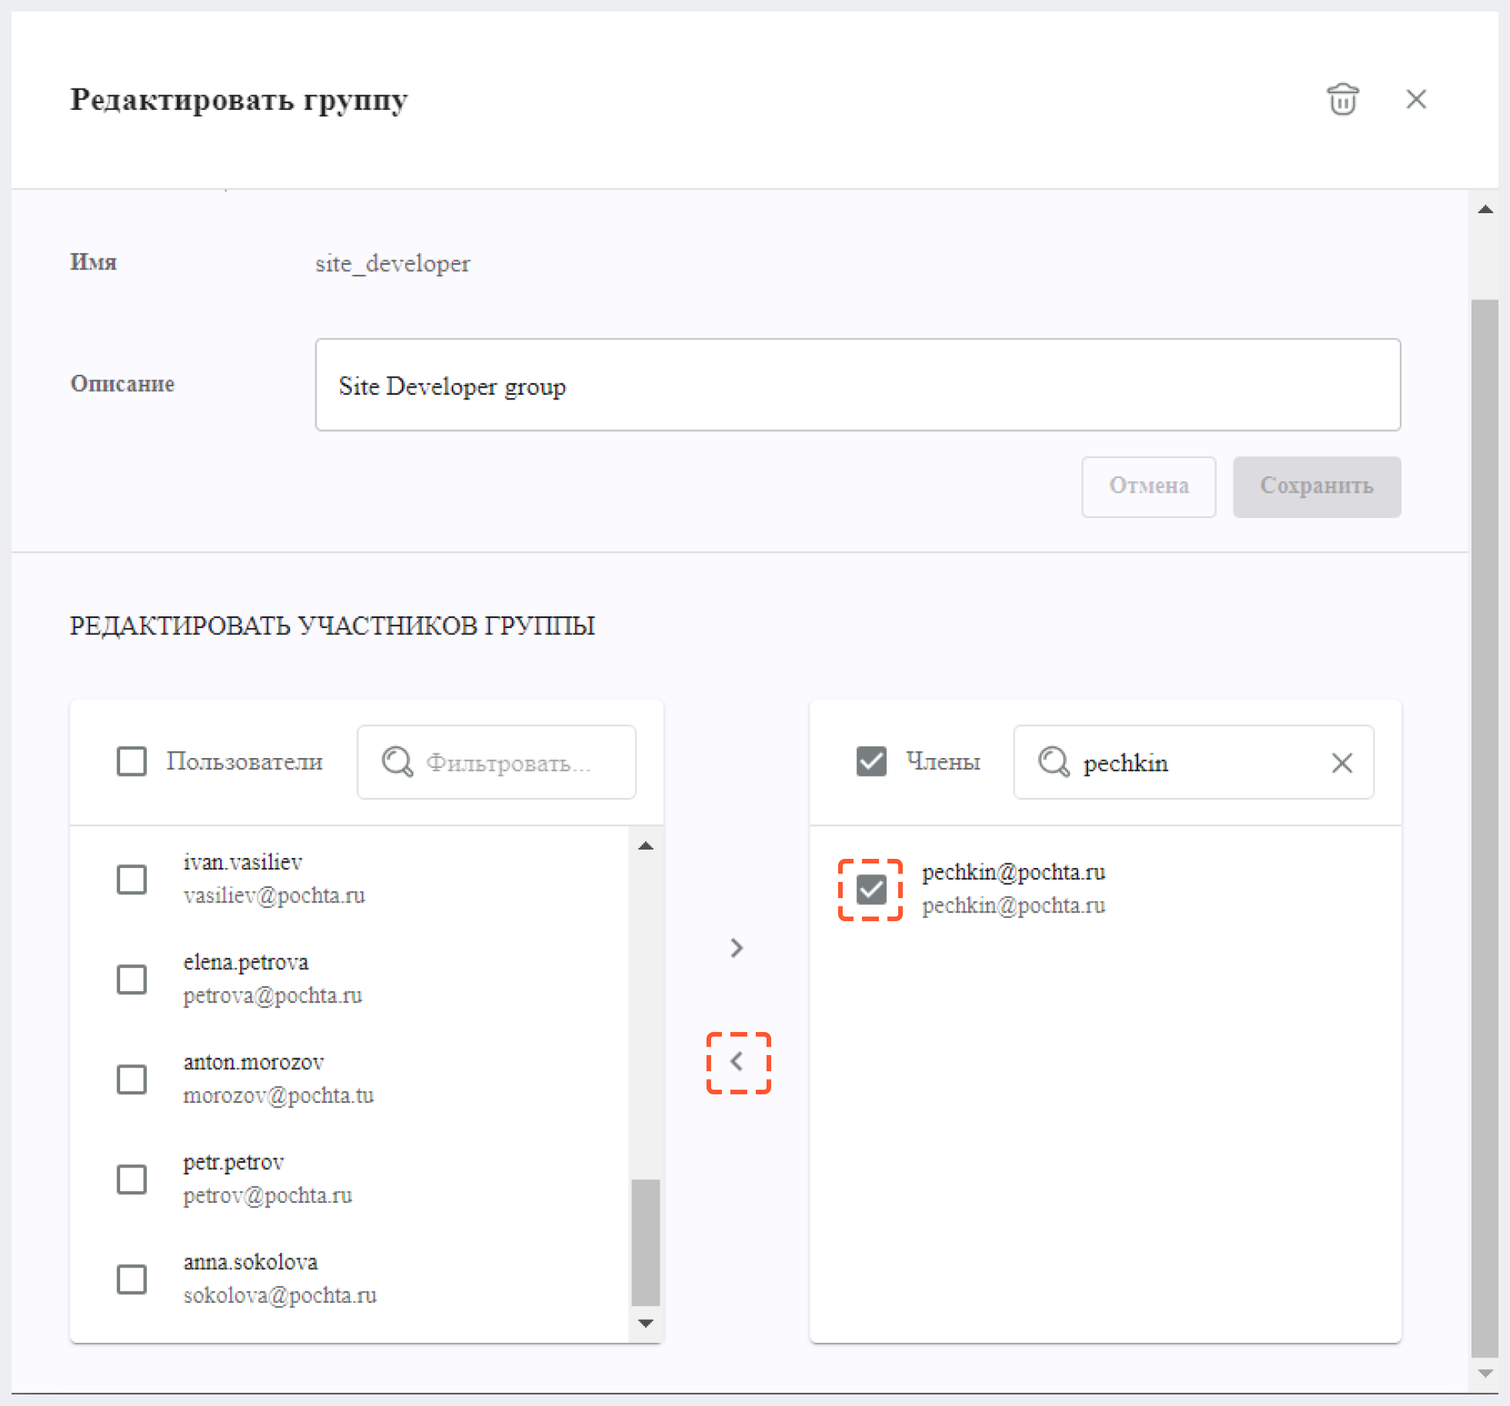
Task: Focus the Описание text field
Action: (857, 385)
